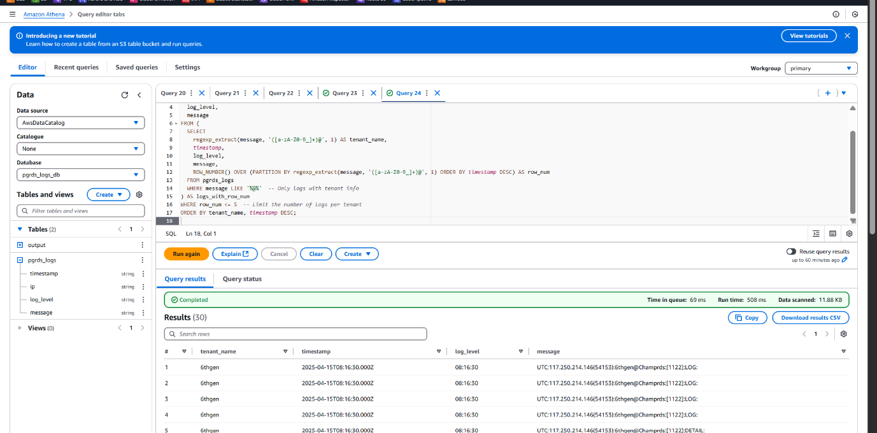Open actions menu for message column
The image size is (877, 433).
(143, 313)
